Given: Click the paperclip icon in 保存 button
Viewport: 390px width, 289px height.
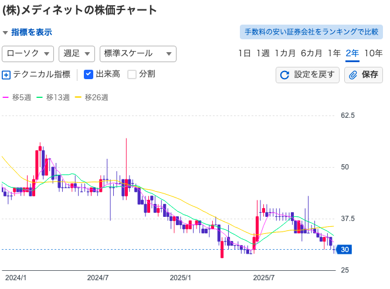Looking at the screenshot, I should (354, 75).
